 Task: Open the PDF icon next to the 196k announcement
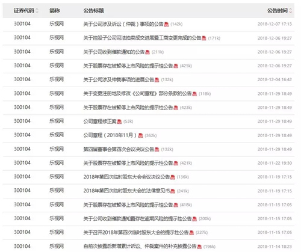point(199,247)
